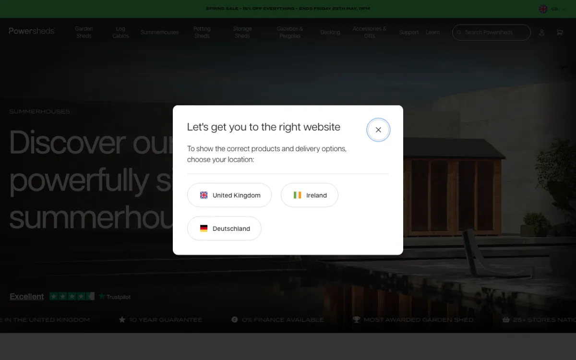Open the Log Cabins menu
The width and height of the screenshot is (576, 360).
(120, 32)
